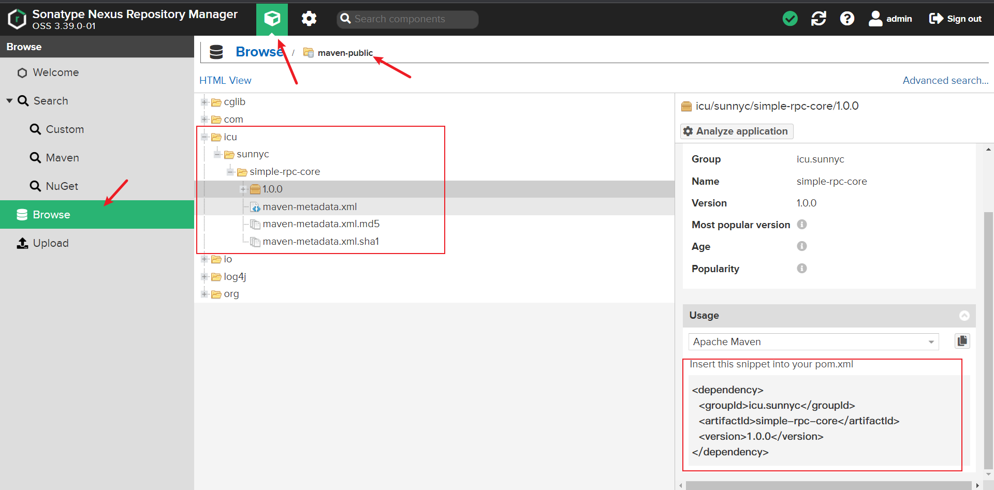Click the log4j folder icon
This screenshot has height=490, width=994.
point(216,277)
